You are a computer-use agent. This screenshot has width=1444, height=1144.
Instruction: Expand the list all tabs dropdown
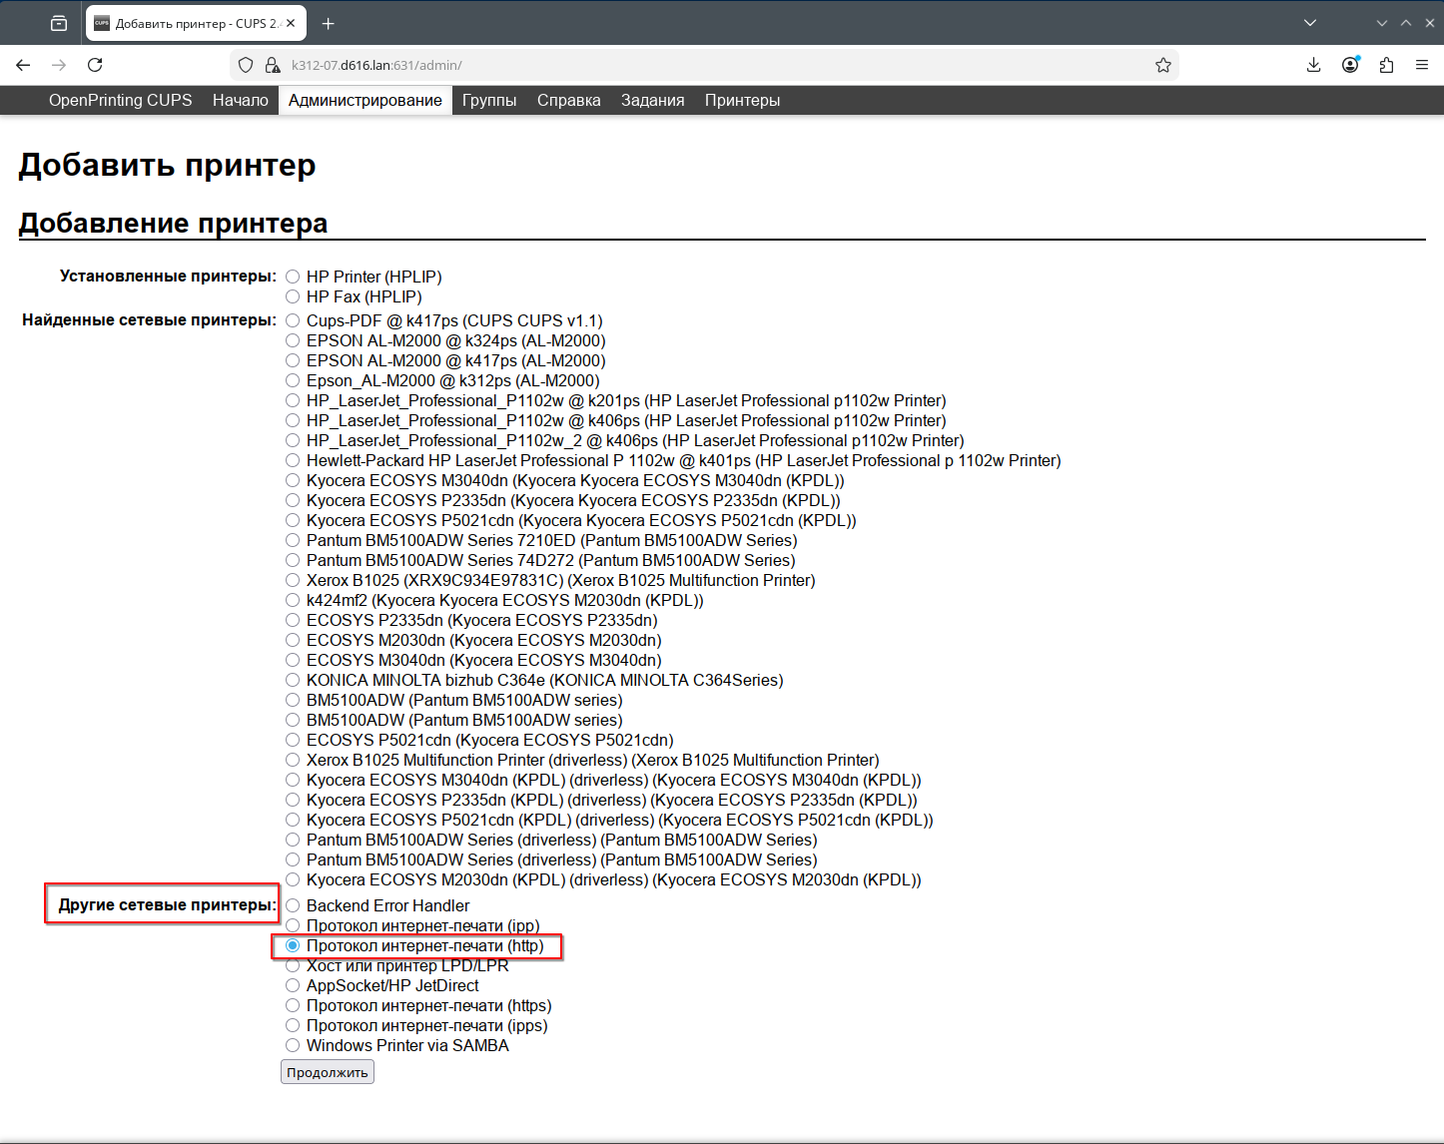point(1310,23)
